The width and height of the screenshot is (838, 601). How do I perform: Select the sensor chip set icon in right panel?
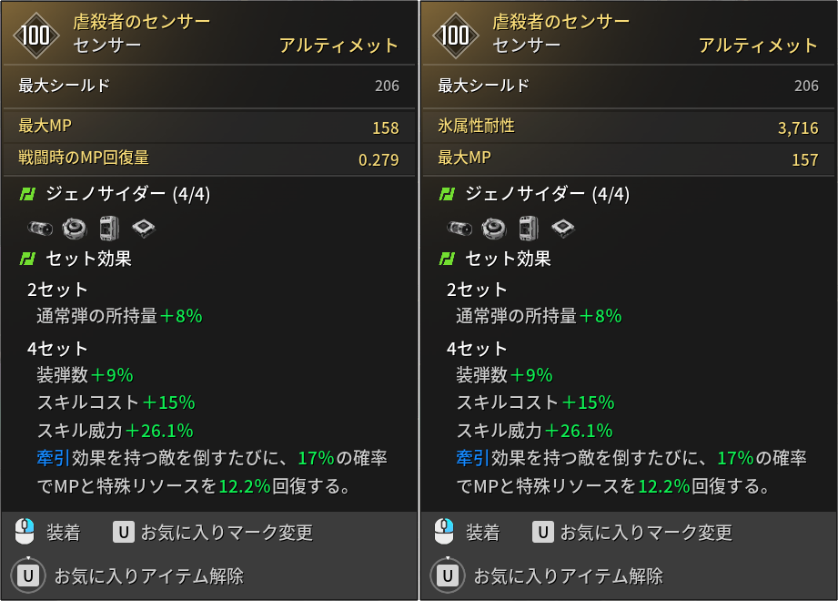pos(563,229)
